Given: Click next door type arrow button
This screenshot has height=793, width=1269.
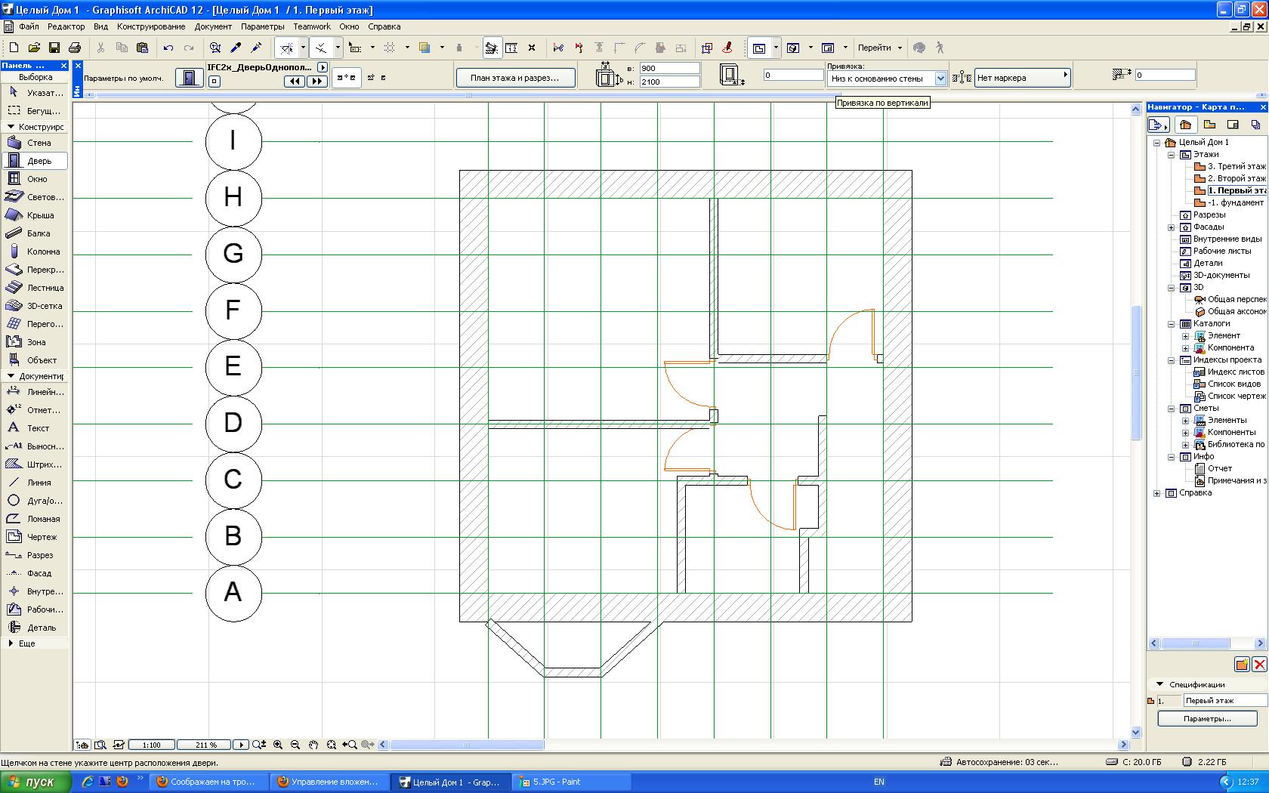Looking at the screenshot, I should point(316,81).
